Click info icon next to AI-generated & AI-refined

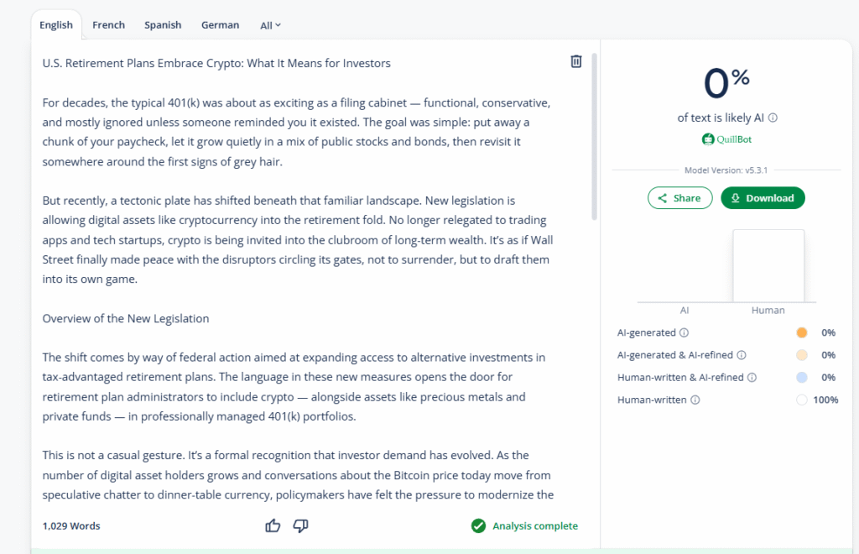point(742,355)
